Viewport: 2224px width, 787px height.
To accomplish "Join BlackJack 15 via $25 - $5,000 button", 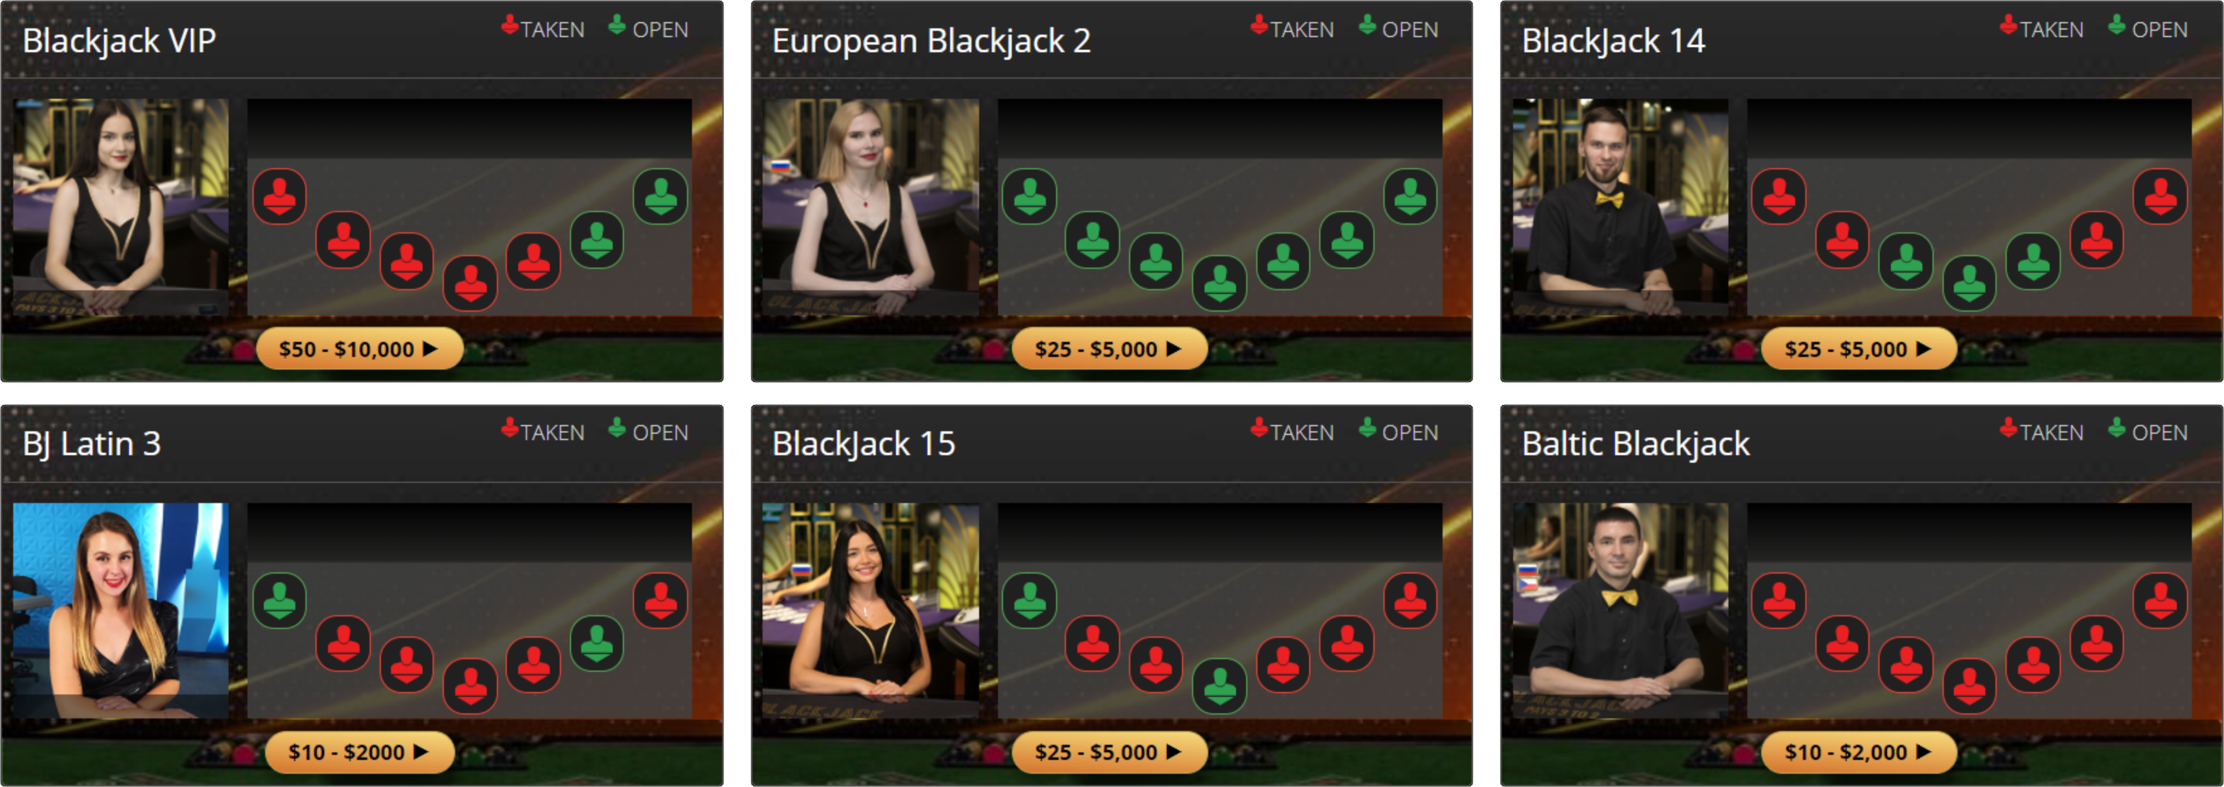I will [x=1109, y=752].
